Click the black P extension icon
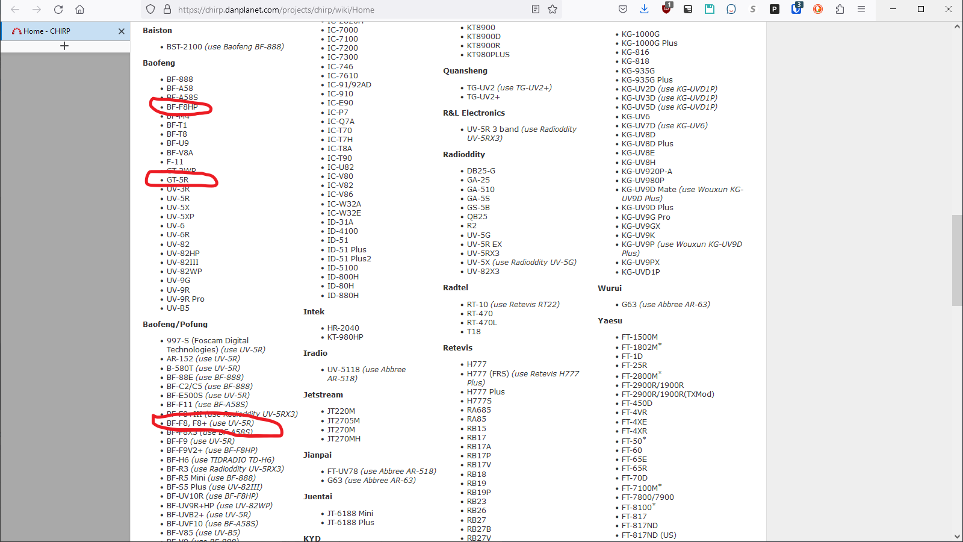This screenshot has width=963, height=542. point(775,9)
